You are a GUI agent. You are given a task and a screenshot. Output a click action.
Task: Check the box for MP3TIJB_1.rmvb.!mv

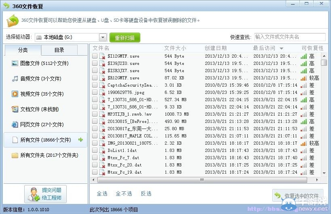95,114
